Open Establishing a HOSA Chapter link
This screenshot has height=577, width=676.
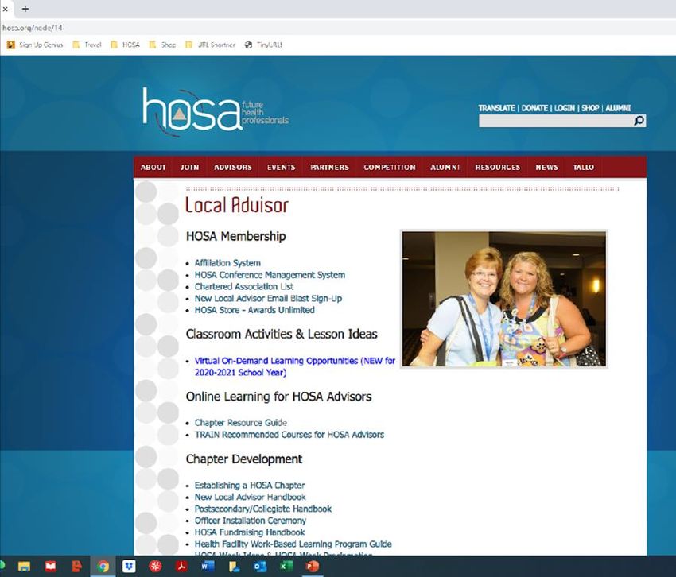tap(250, 486)
